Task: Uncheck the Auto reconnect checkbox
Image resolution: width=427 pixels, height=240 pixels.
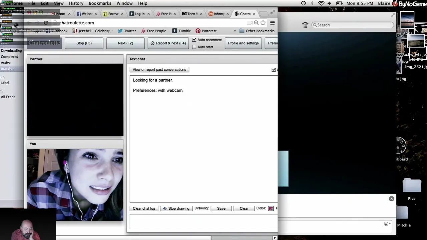Action: coord(194,40)
